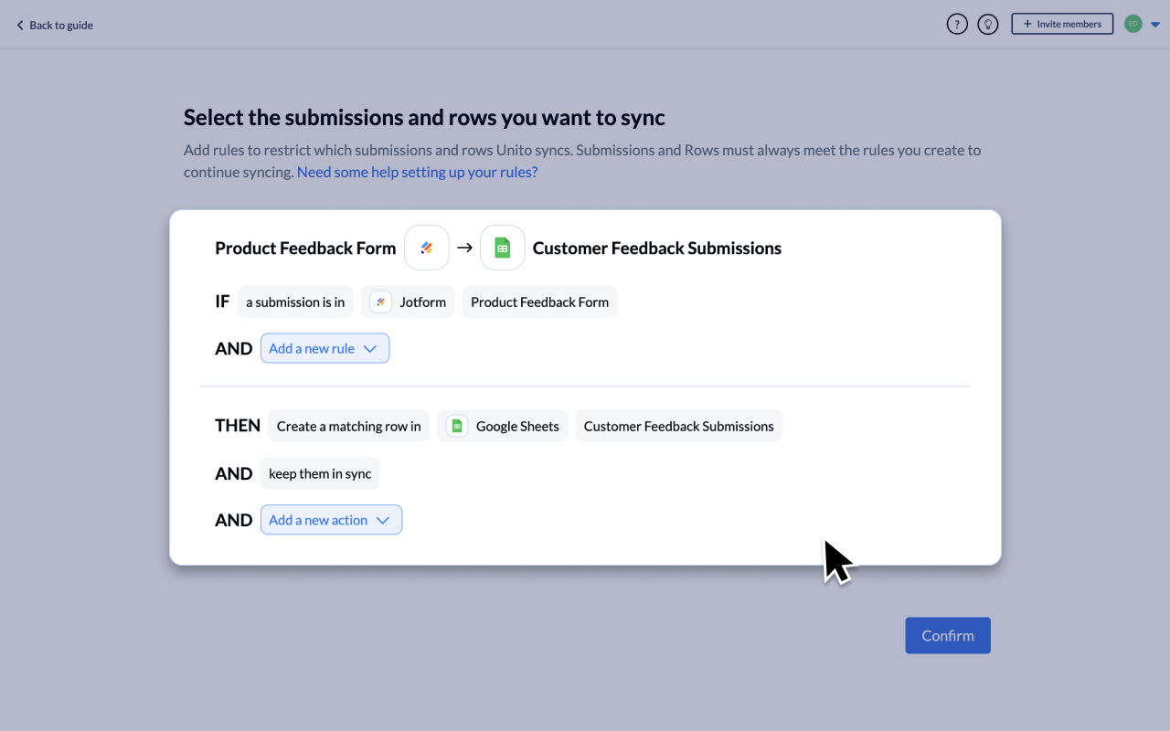The height and width of the screenshot is (731, 1170).
Task: Select the Customer Feedback Submissions chip
Action: [x=678, y=426]
